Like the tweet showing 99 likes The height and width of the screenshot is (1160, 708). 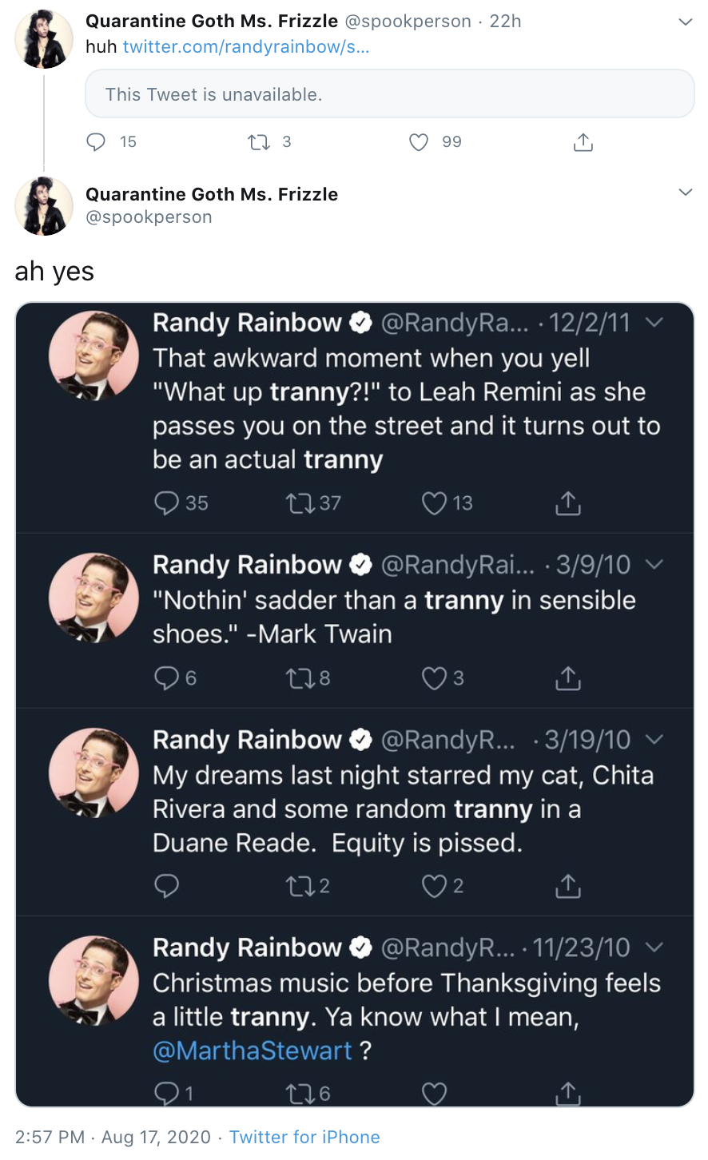pos(418,141)
